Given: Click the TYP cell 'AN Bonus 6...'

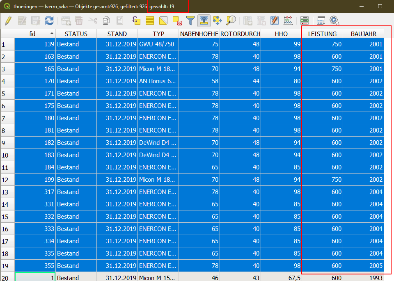Looking at the screenshot, I should pyautogui.click(x=158, y=81).
